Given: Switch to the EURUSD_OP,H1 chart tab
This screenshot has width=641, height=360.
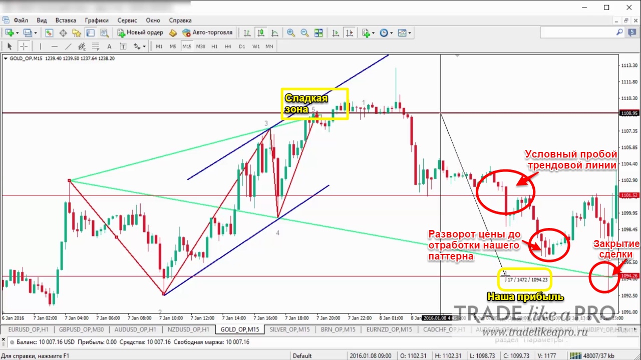Looking at the screenshot, I should 28,329.
